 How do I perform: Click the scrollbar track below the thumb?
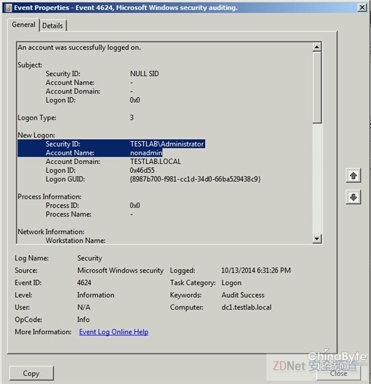click(317, 178)
